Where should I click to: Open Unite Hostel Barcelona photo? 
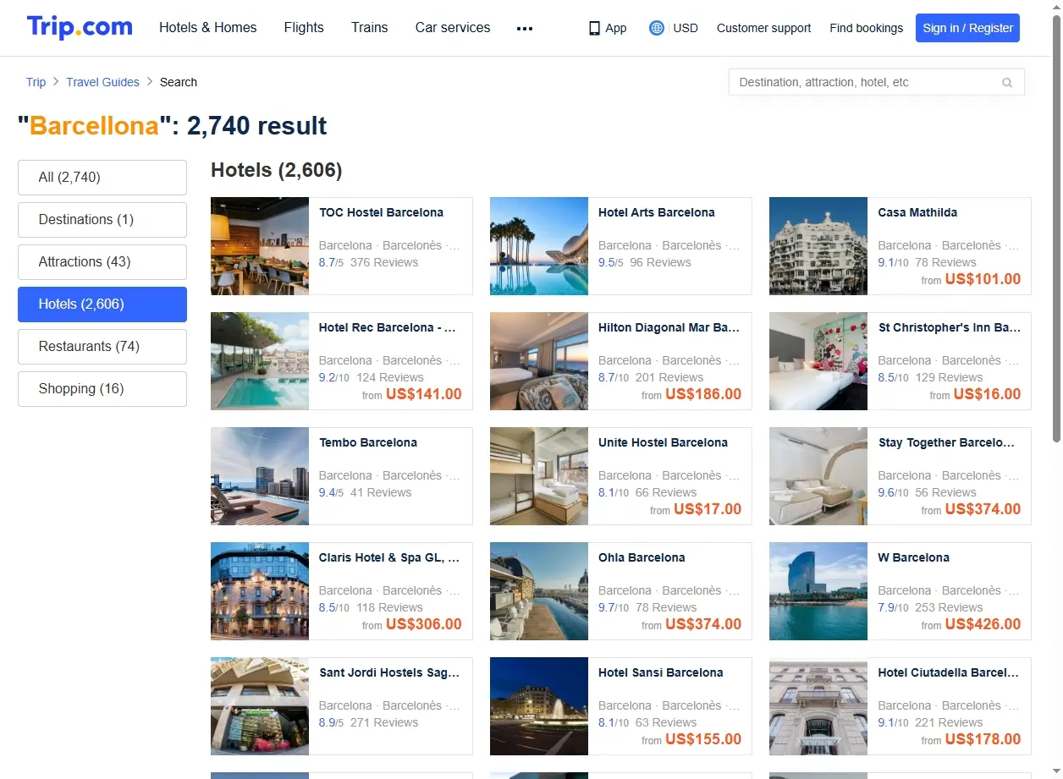[x=539, y=476]
